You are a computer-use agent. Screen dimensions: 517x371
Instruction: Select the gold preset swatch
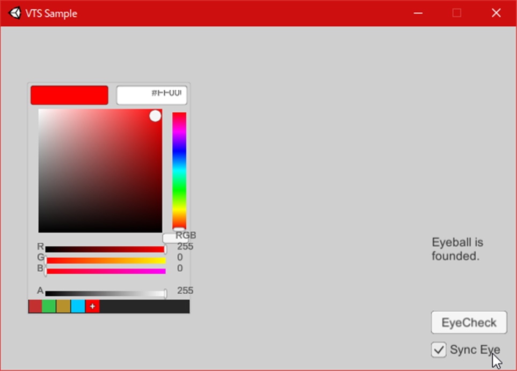pos(63,307)
